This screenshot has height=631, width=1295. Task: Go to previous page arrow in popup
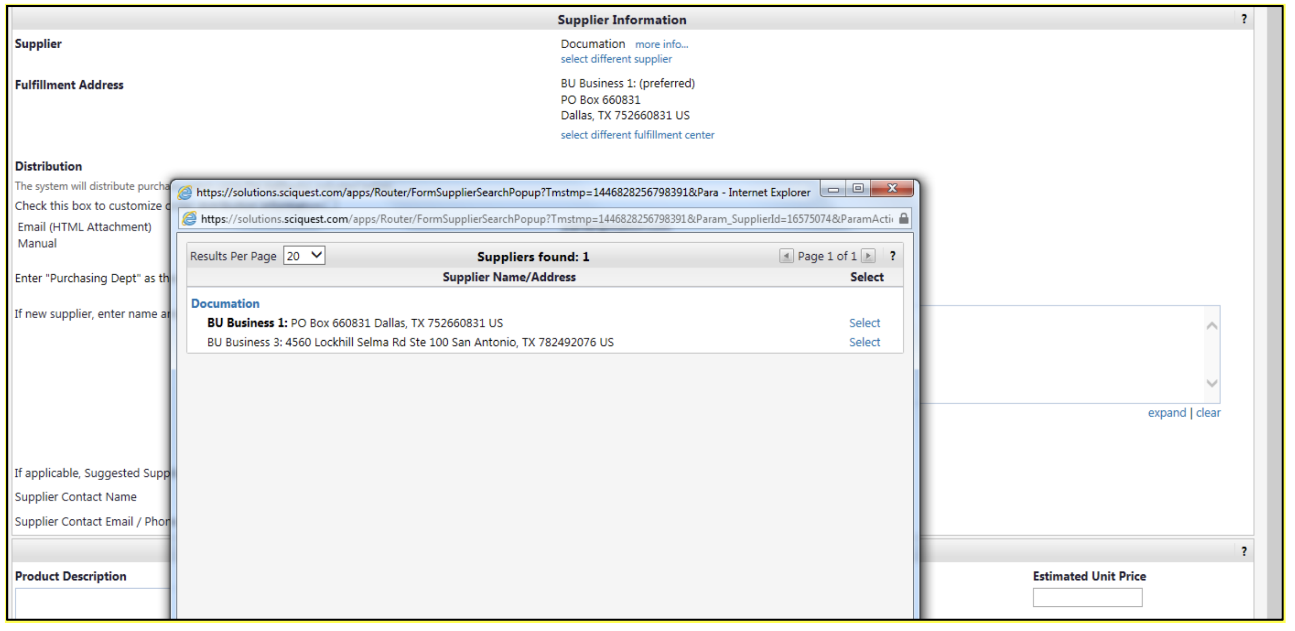pos(785,256)
